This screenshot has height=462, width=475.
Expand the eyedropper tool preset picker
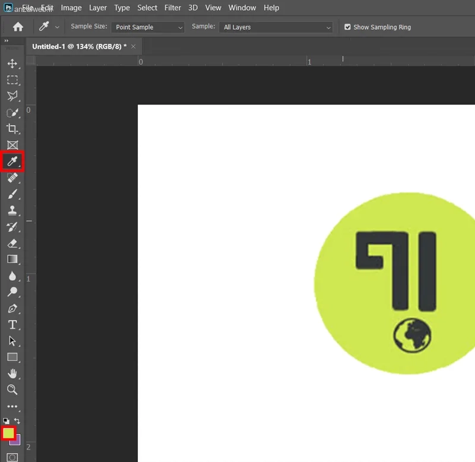pos(57,27)
